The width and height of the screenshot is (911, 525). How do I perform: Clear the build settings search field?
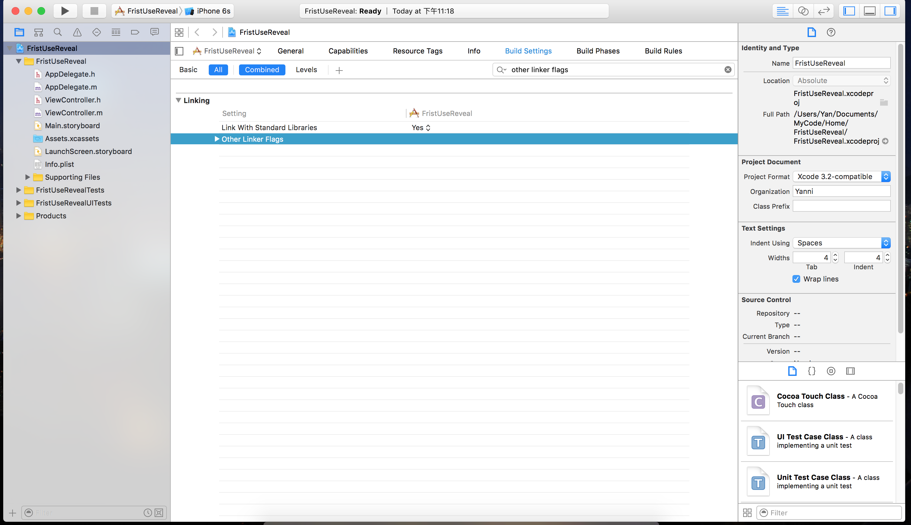728,70
